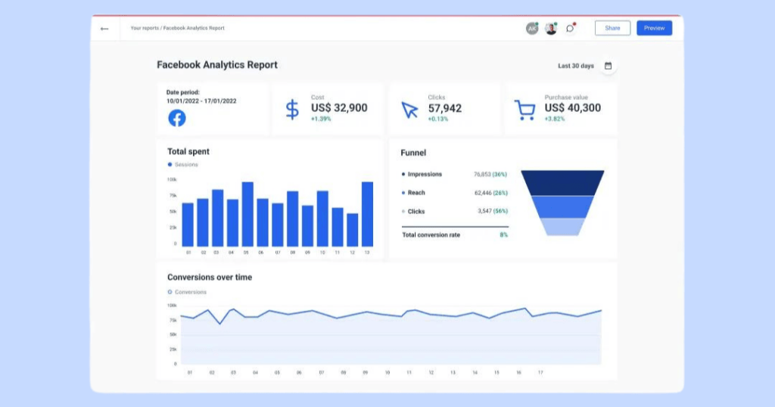Click the Preview button
Viewport: 775px width, 407px height.
tap(654, 28)
